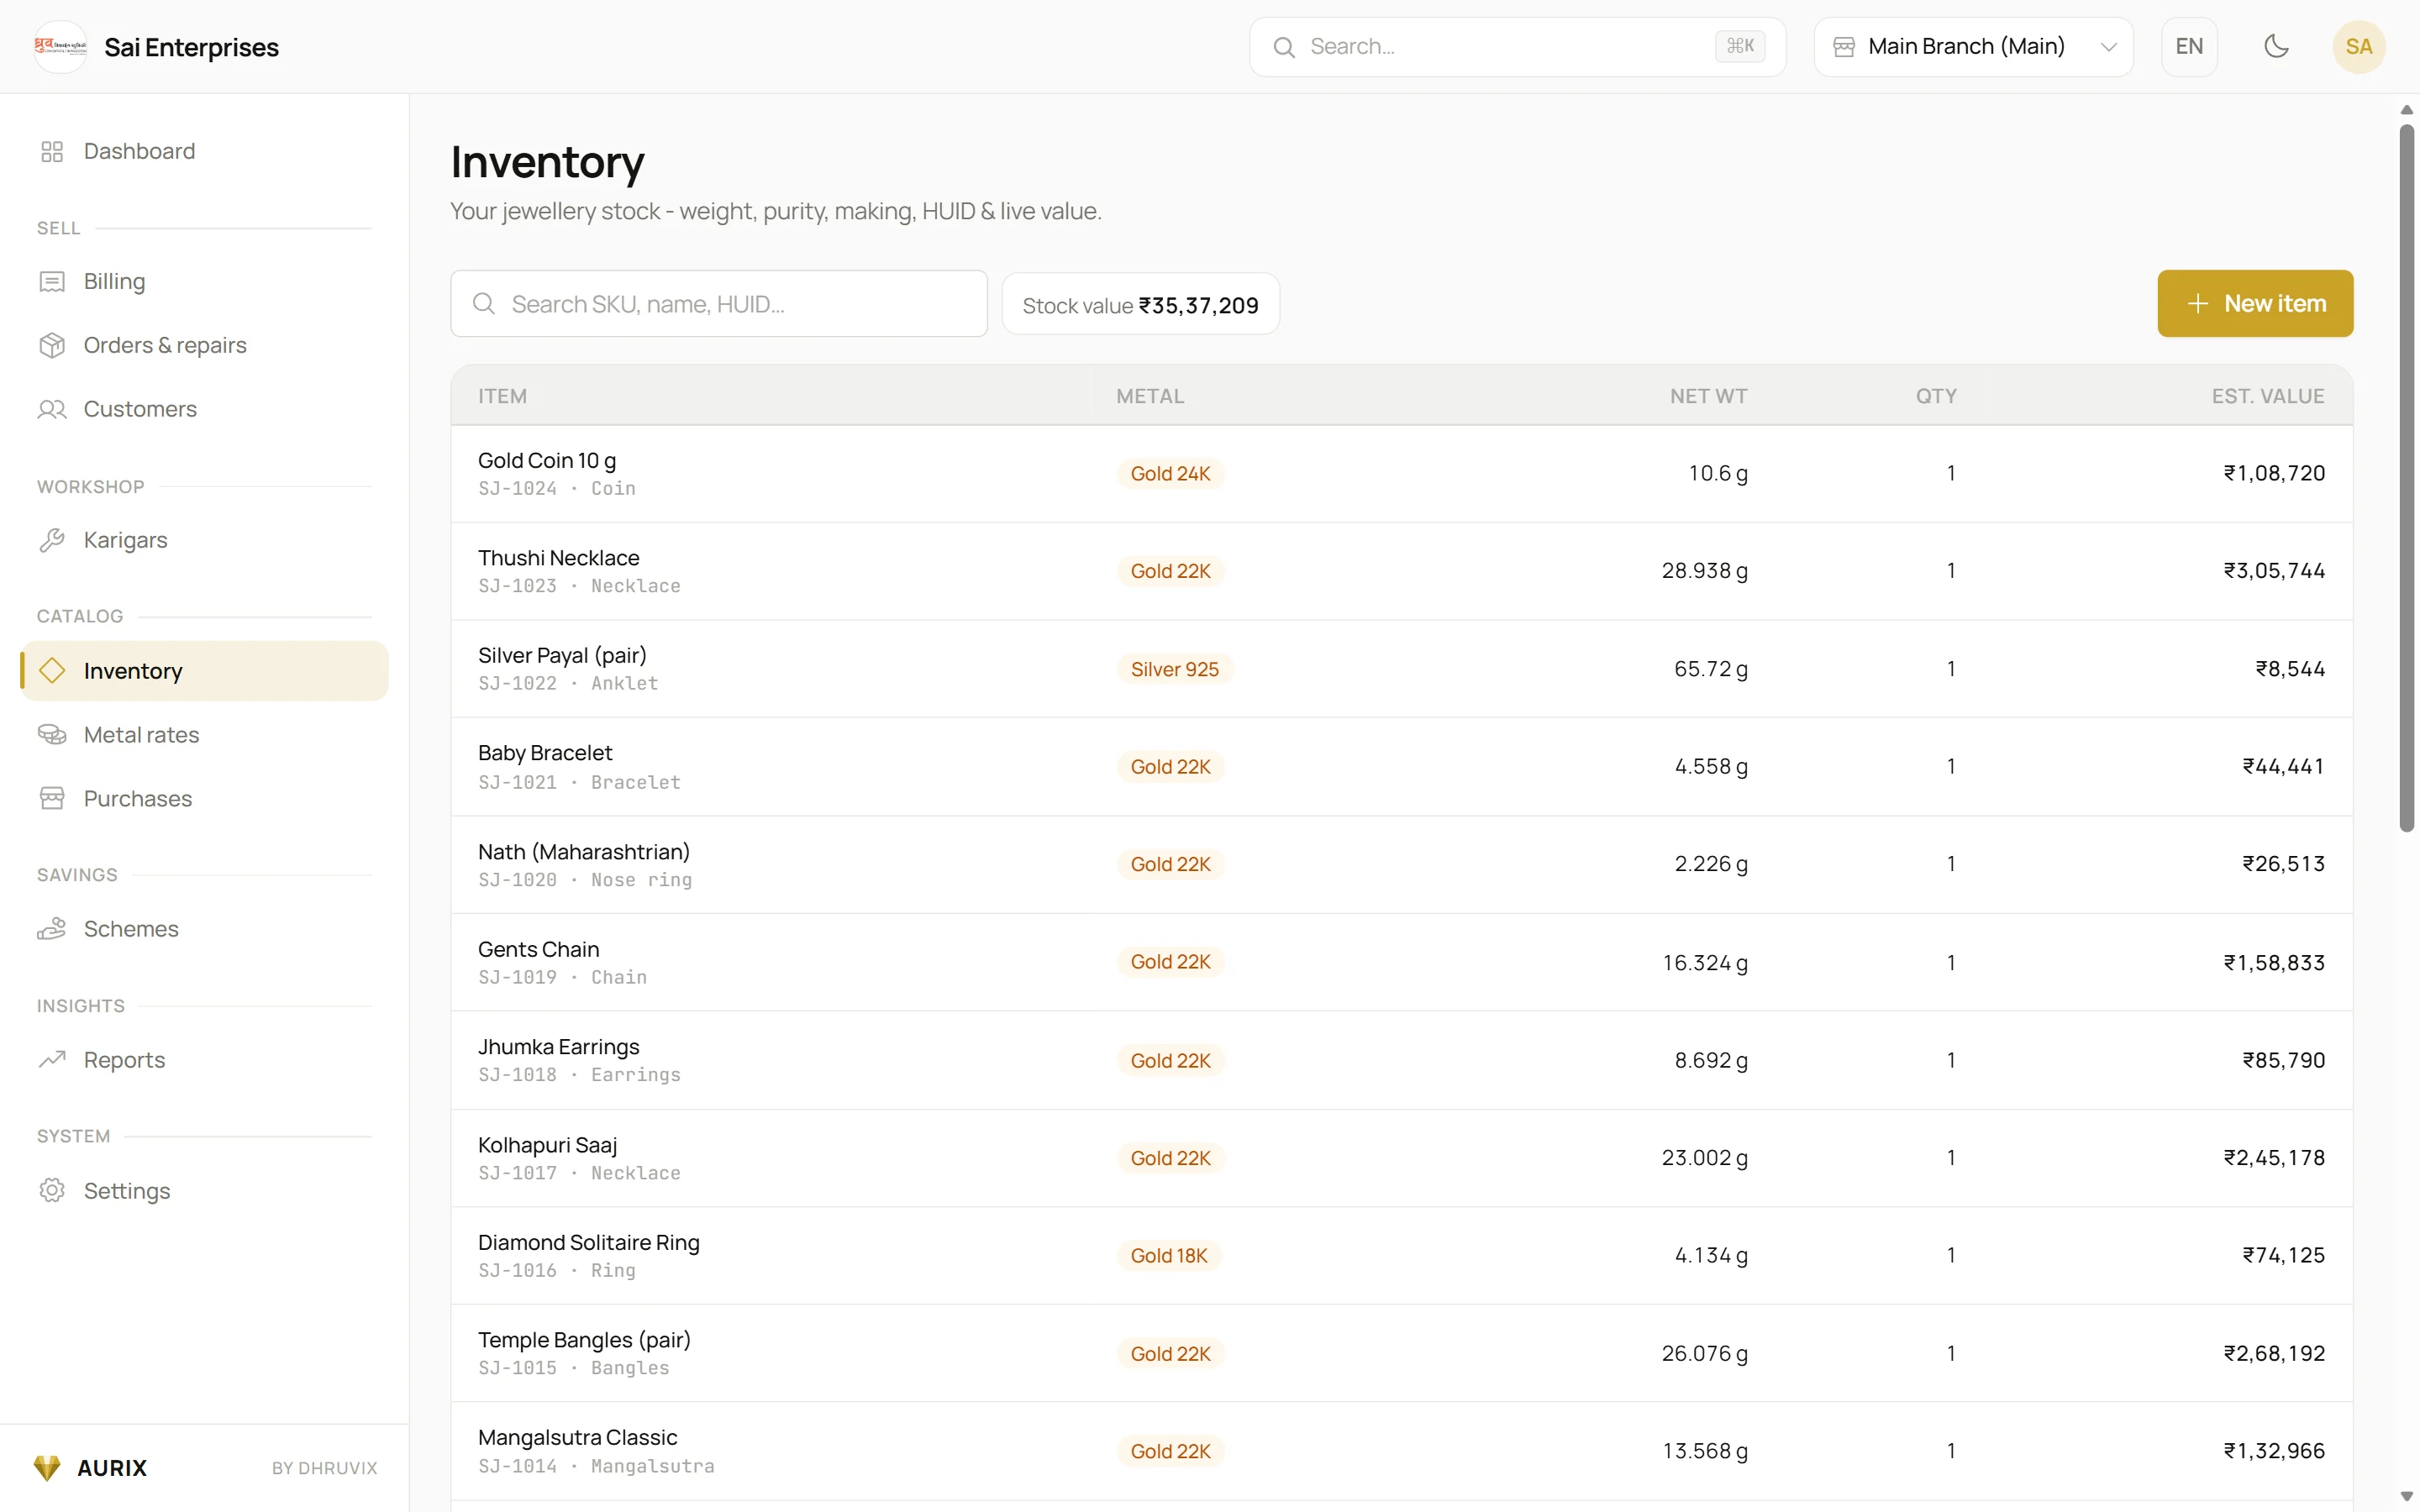
Task: Focus the global Search field
Action: tap(1517, 46)
